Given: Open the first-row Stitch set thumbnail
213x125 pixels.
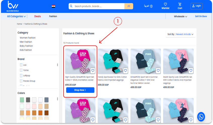Looking at the screenshot, I should click(178, 61).
